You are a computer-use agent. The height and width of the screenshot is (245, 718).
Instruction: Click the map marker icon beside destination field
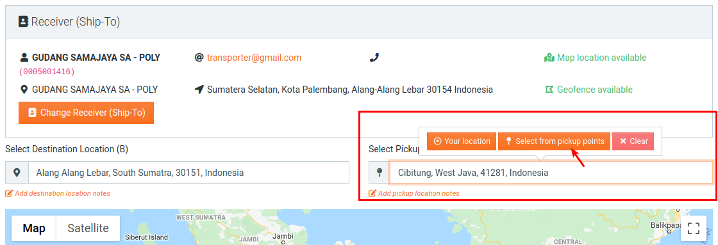coord(17,173)
